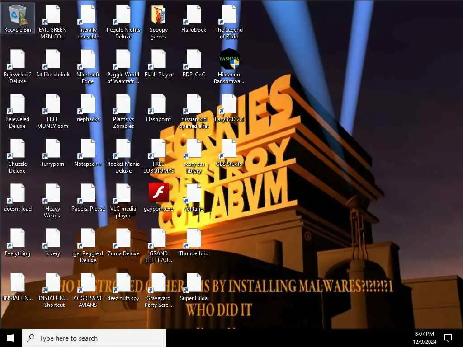Select the !INSTALLIN... - Shortcut icon
The image size is (463, 347).
52,291
